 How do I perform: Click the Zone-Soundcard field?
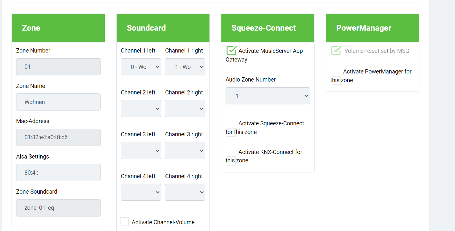coord(58,208)
